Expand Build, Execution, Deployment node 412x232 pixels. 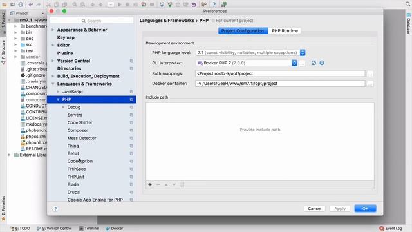(x=53, y=76)
